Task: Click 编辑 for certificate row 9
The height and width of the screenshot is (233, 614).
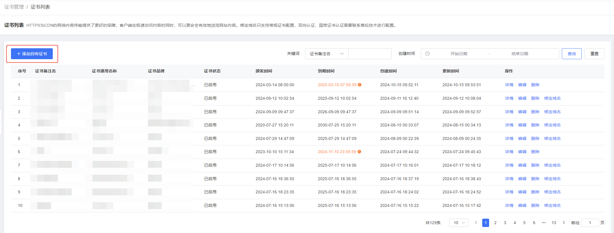Action: point(522,192)
